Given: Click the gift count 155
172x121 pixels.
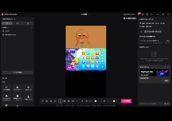Looking at the screenshot, I should click(149, 26).
